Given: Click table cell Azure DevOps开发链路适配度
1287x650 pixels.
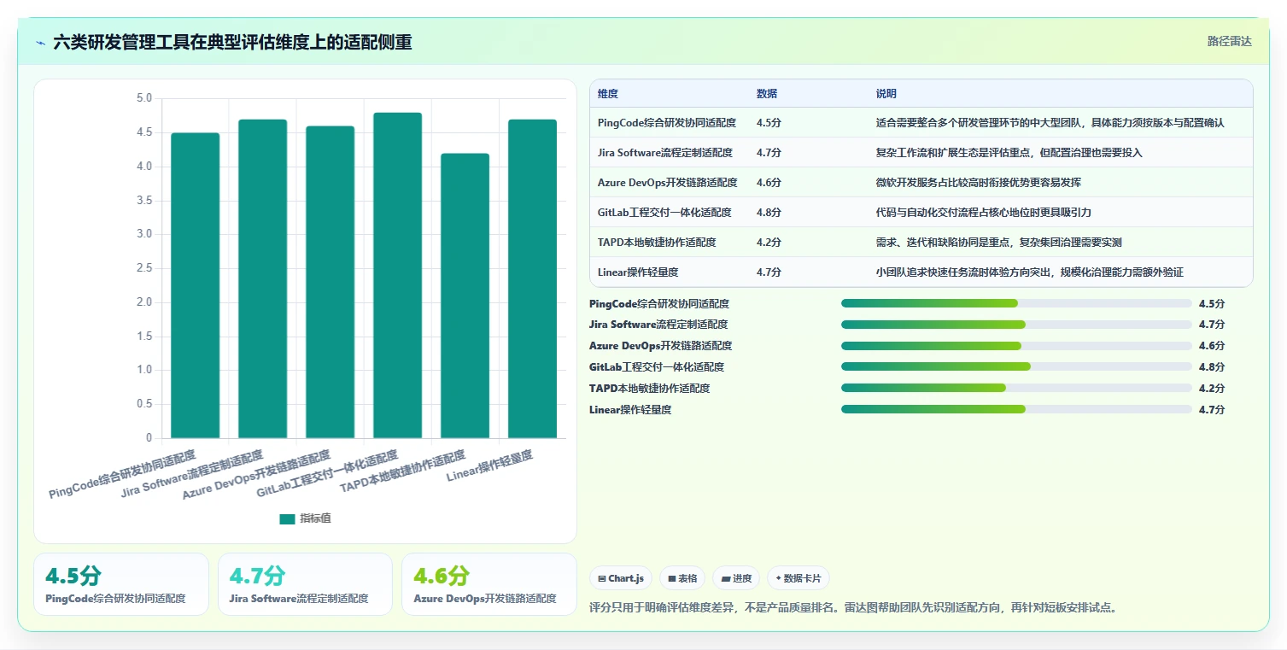Looking at the screenshot, I should click(668, 183).
